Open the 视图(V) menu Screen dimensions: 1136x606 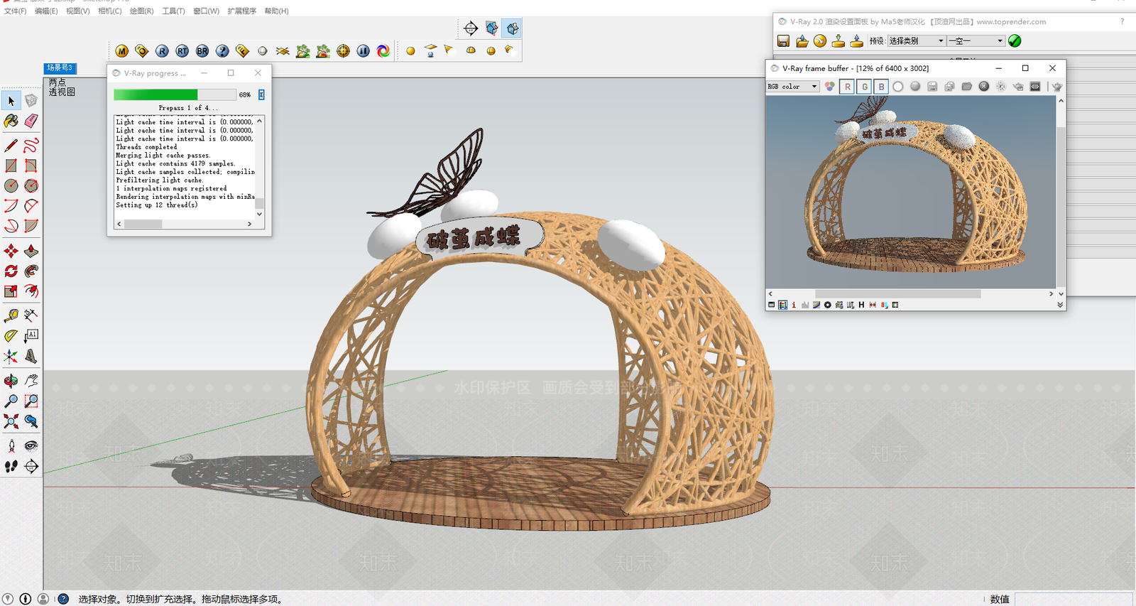[x=78, y=11]
